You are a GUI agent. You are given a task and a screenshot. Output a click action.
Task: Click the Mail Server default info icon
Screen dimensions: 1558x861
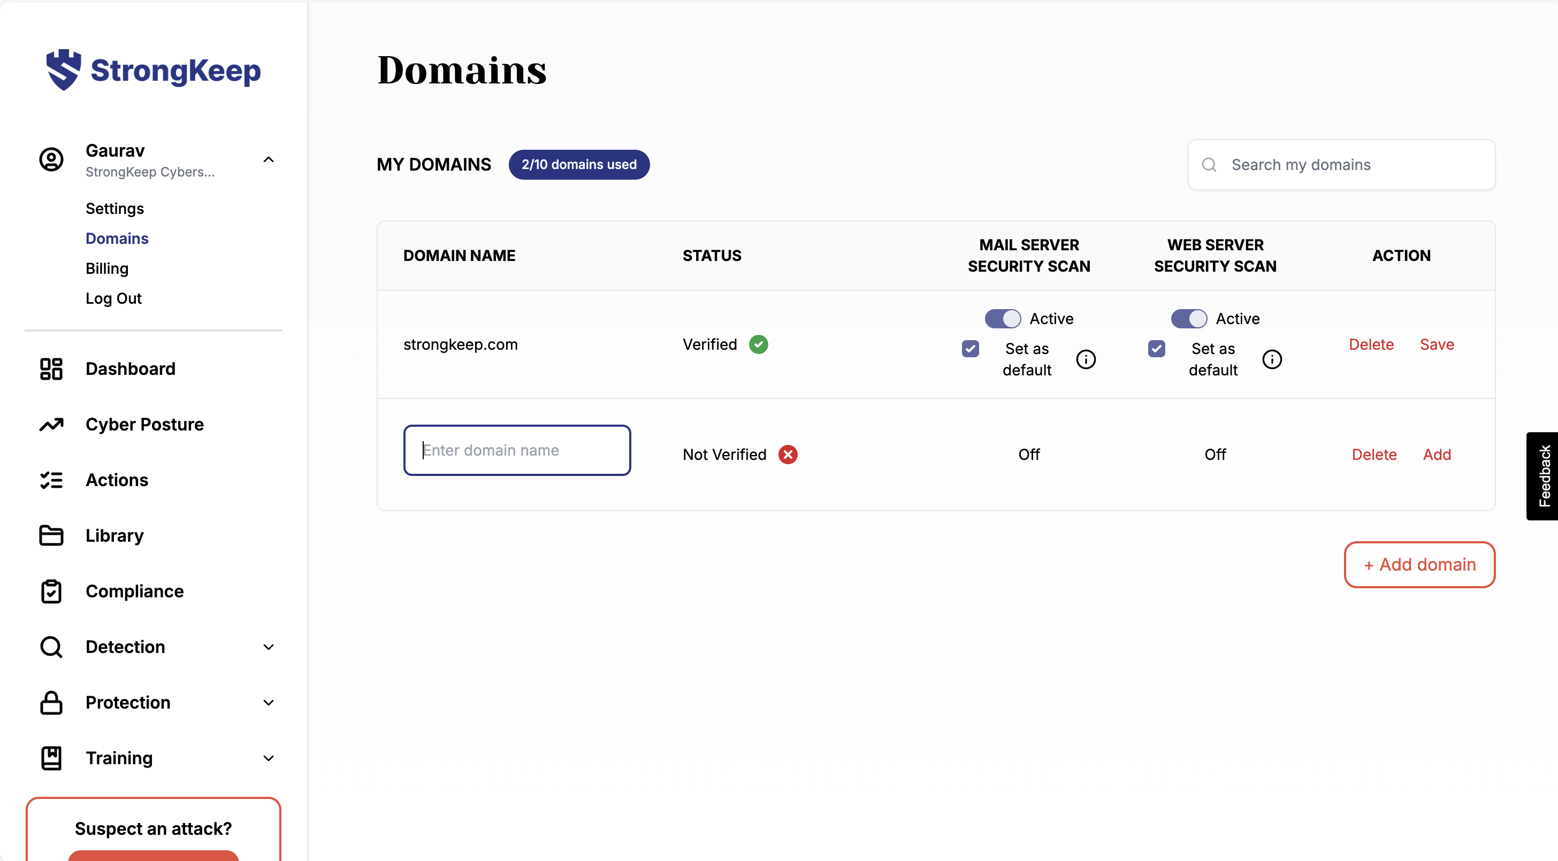[1086, 359]
